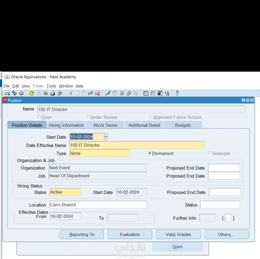Open the Start Date list of values button
Image resolution: width=260 pixels, height=259 pixels.
click(x=106, y=137)
